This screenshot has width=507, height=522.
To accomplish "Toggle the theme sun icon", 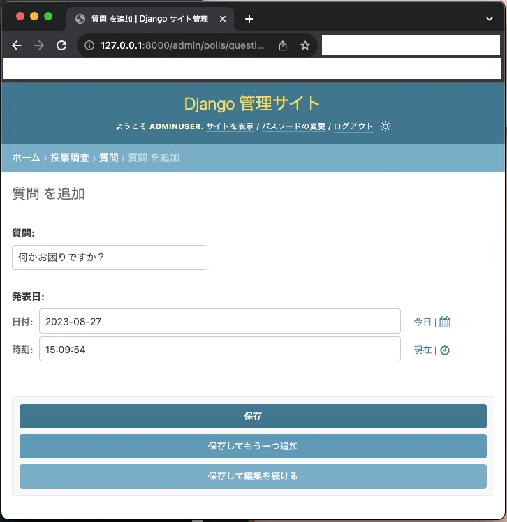I will 385,126.
